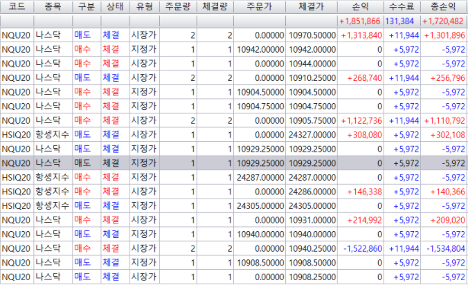Click total fee 131,384 in summary row

(x=399, y=21)
